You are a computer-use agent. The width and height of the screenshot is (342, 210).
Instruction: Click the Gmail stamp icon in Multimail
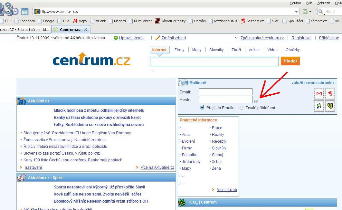coord(319,94)
